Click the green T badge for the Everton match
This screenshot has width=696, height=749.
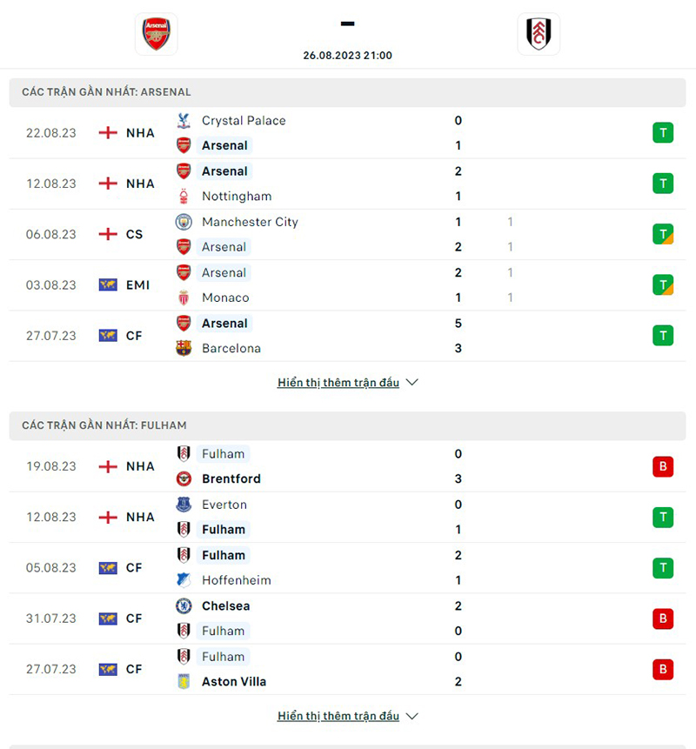click(x=663, y=517)
